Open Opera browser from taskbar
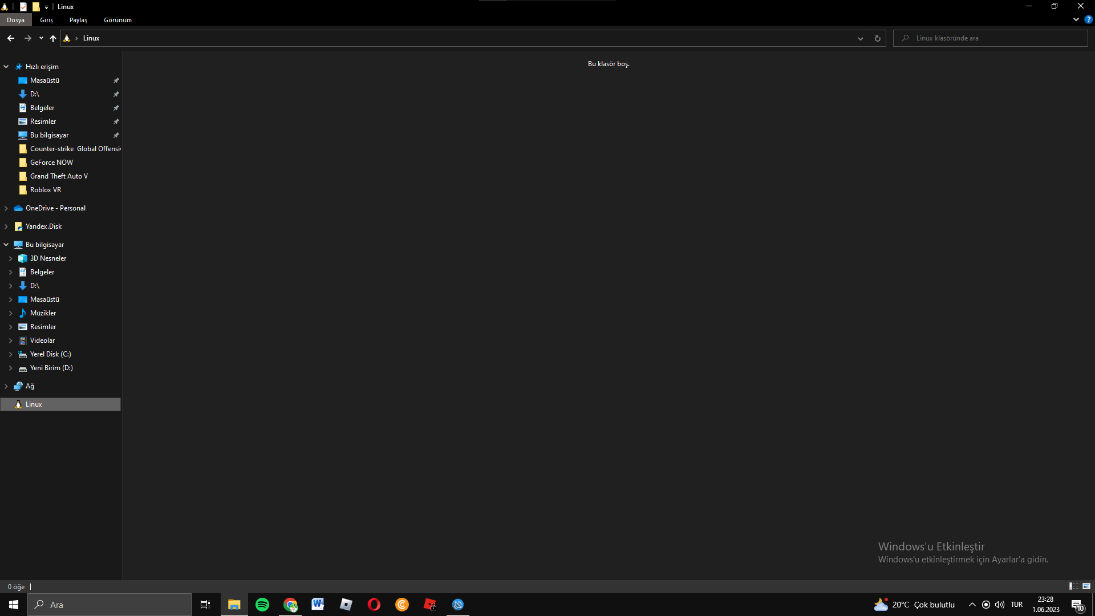This screenshot has width=1095, height=616. click(374, 605)
